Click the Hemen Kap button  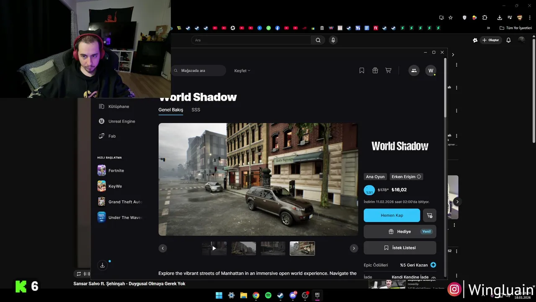point(392,215)
